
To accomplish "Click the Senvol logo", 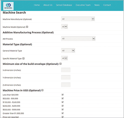I will [x=8, y=6].
